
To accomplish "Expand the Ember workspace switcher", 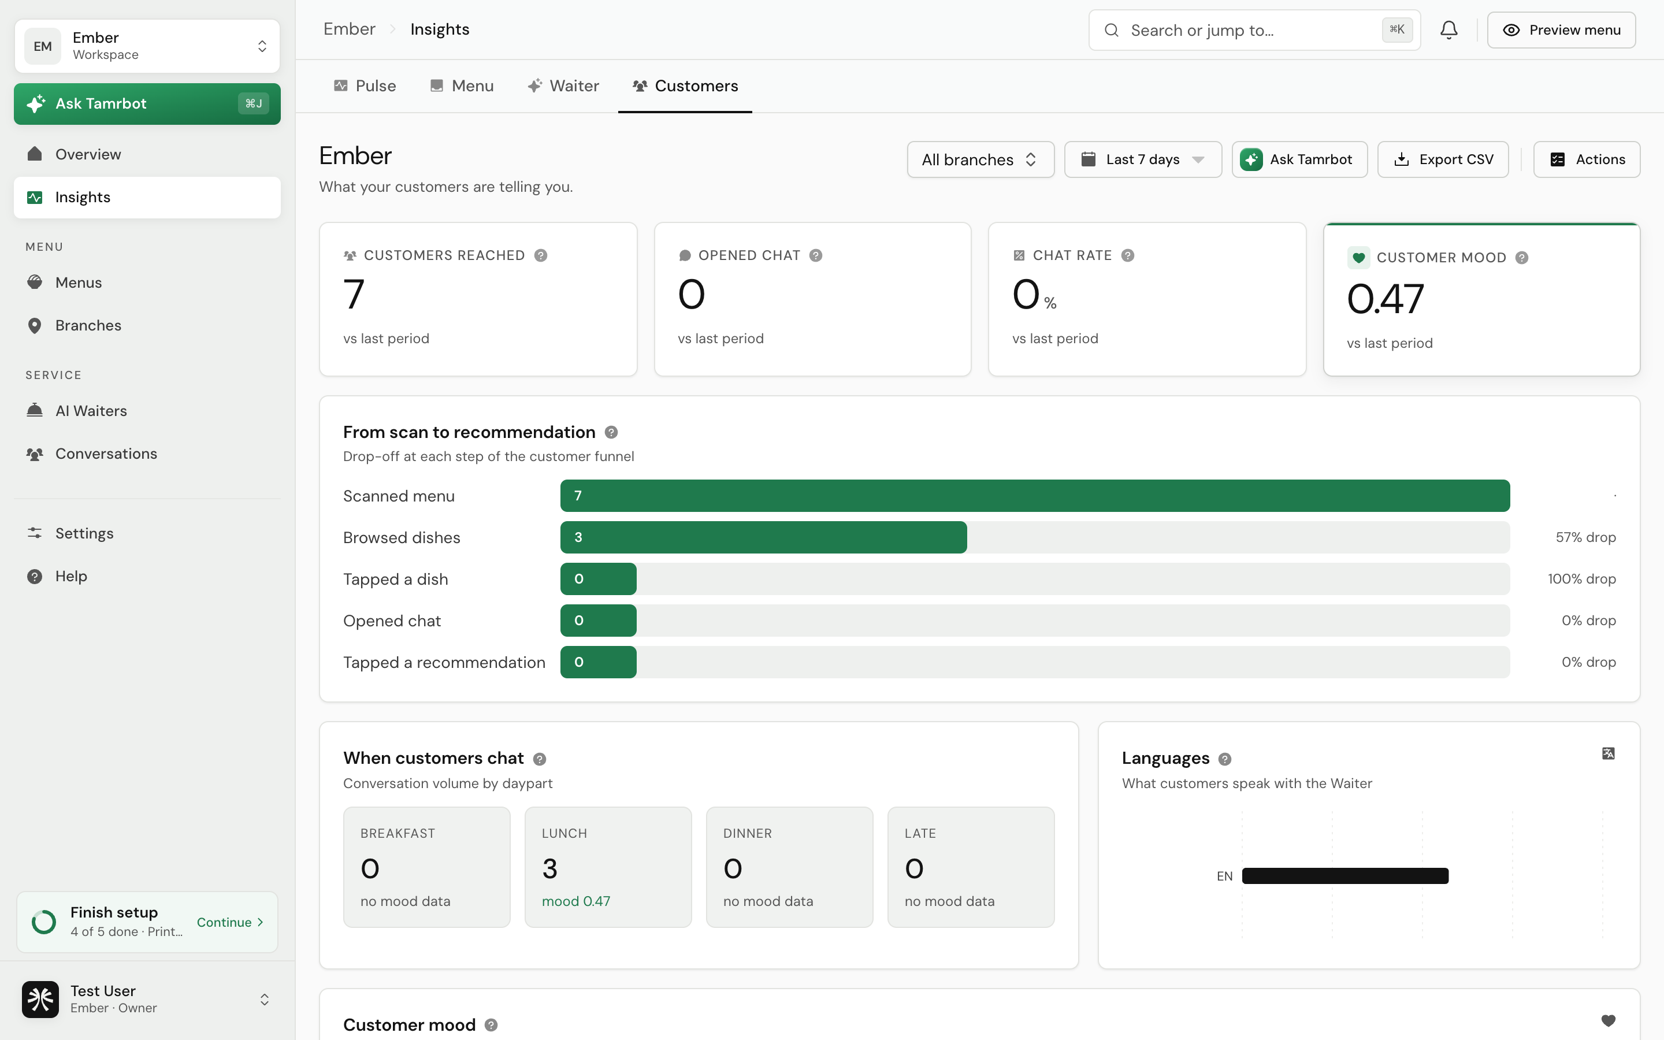I will tap(147, 46).
